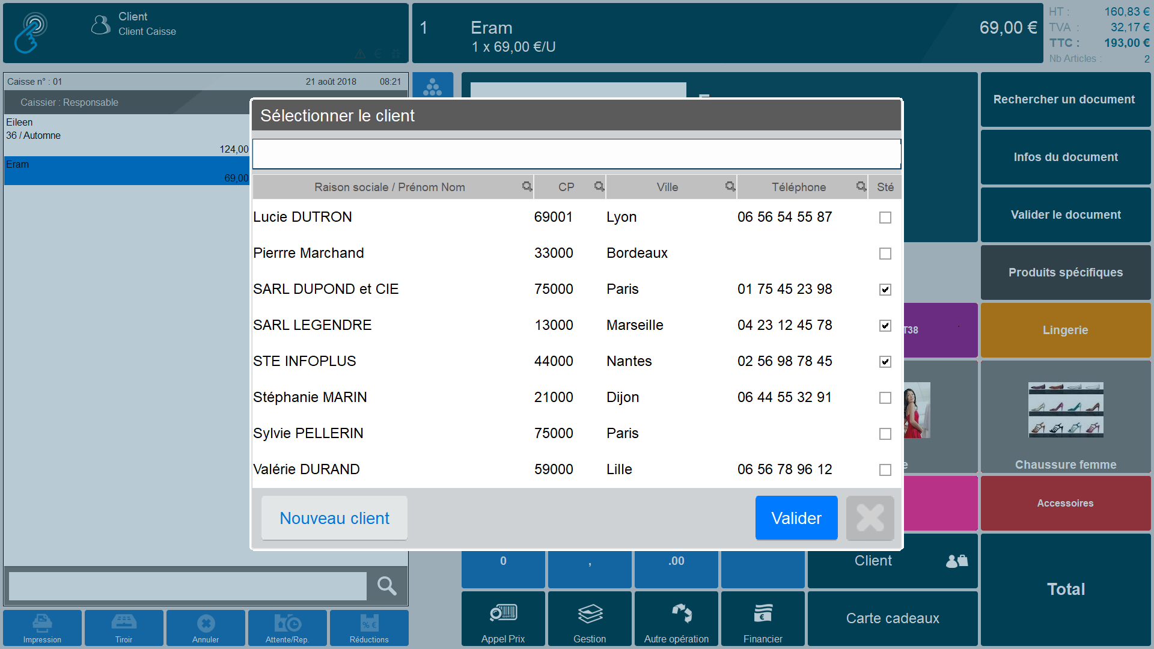Click the Annuler cancel icon button
The height and width of the screenshot is (649, 1154).
[206, 628]
